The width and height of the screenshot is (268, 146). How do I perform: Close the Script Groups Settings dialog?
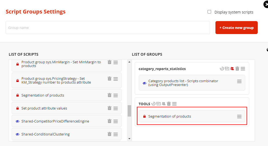(x=266, y=5)
